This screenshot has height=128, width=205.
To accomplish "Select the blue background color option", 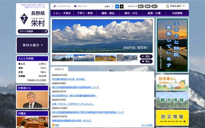I will (x=117, y=6).
